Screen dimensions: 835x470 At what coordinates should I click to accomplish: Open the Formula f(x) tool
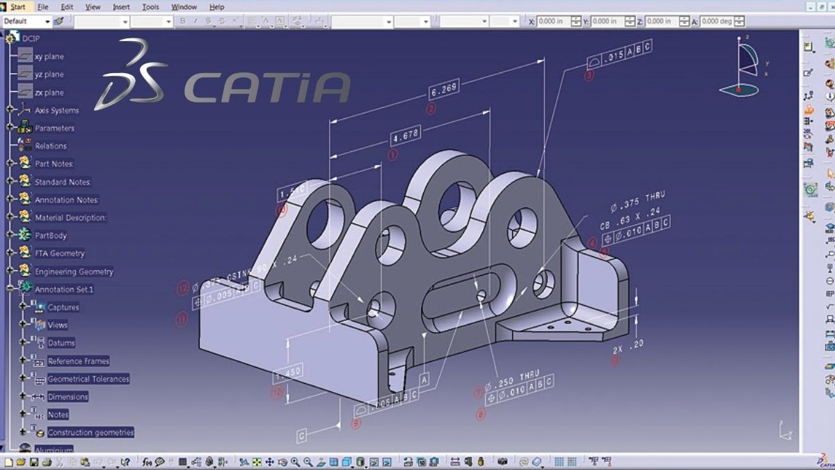(x=147, y=462)
